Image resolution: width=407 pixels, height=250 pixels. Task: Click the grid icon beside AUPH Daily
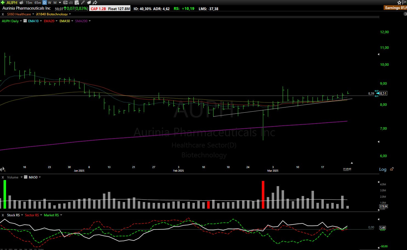pos(25,21)
